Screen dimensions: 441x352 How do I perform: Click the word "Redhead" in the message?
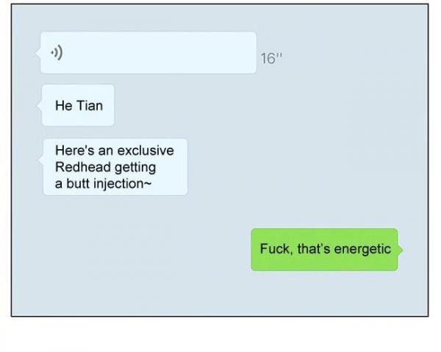pos(82,167)
